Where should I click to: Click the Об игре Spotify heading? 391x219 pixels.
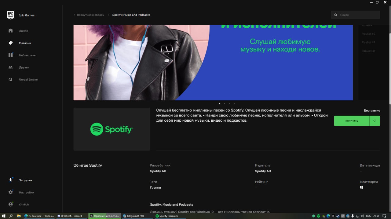click(x=88, y=165)
